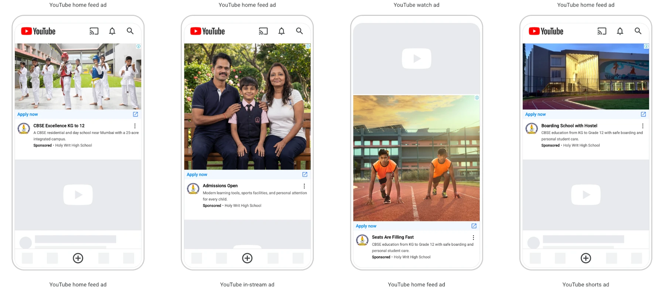
Task: Play the video placeholder below the Boarding School ad
Action: [x=586, y=195]
